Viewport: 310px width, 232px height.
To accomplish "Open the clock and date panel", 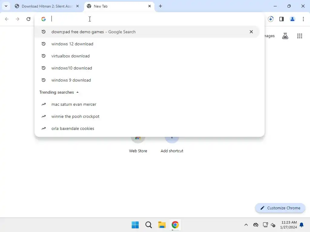I will 289,225.
